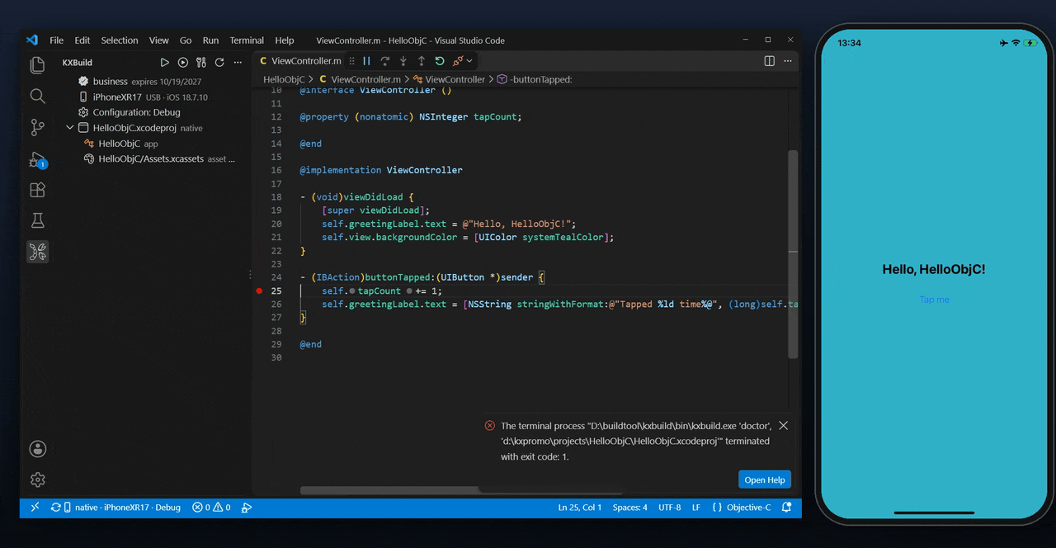Open the Manage gear in activity bar
This screenshot has width=1056, height=548.
37,479
